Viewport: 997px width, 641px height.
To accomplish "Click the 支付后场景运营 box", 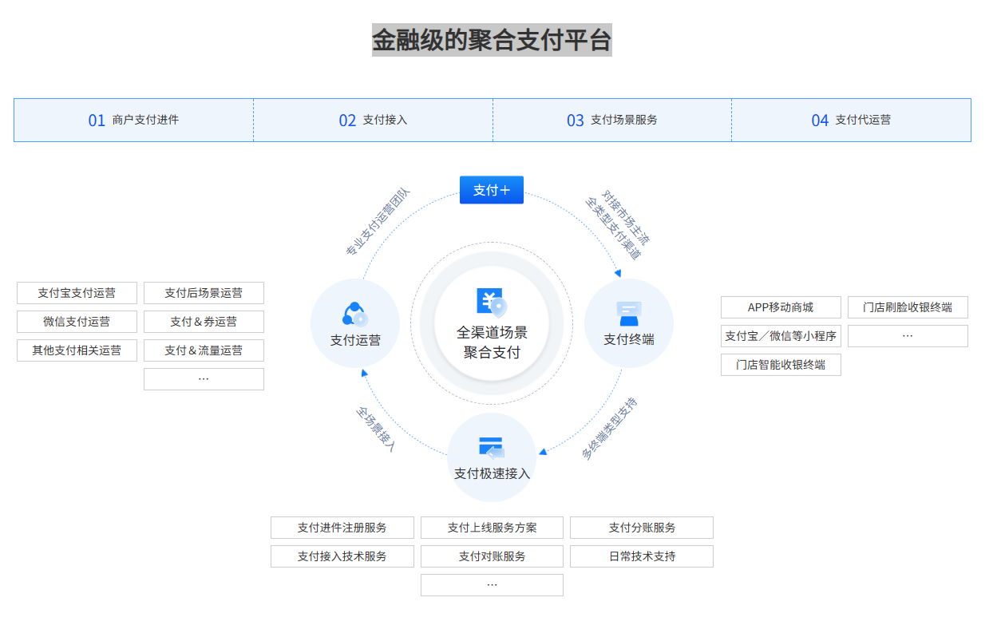I will click(x=204, y=293).
